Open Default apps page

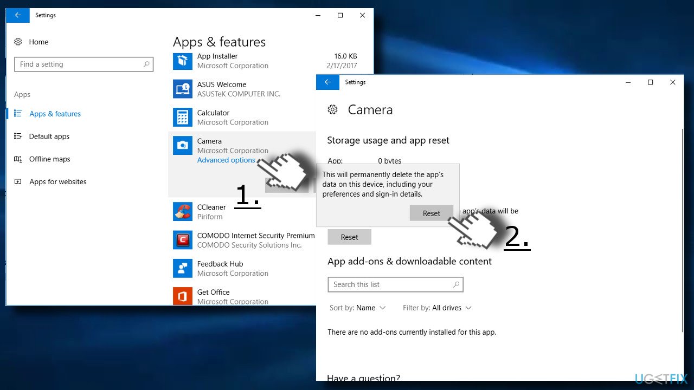click(x=49, y=136)
